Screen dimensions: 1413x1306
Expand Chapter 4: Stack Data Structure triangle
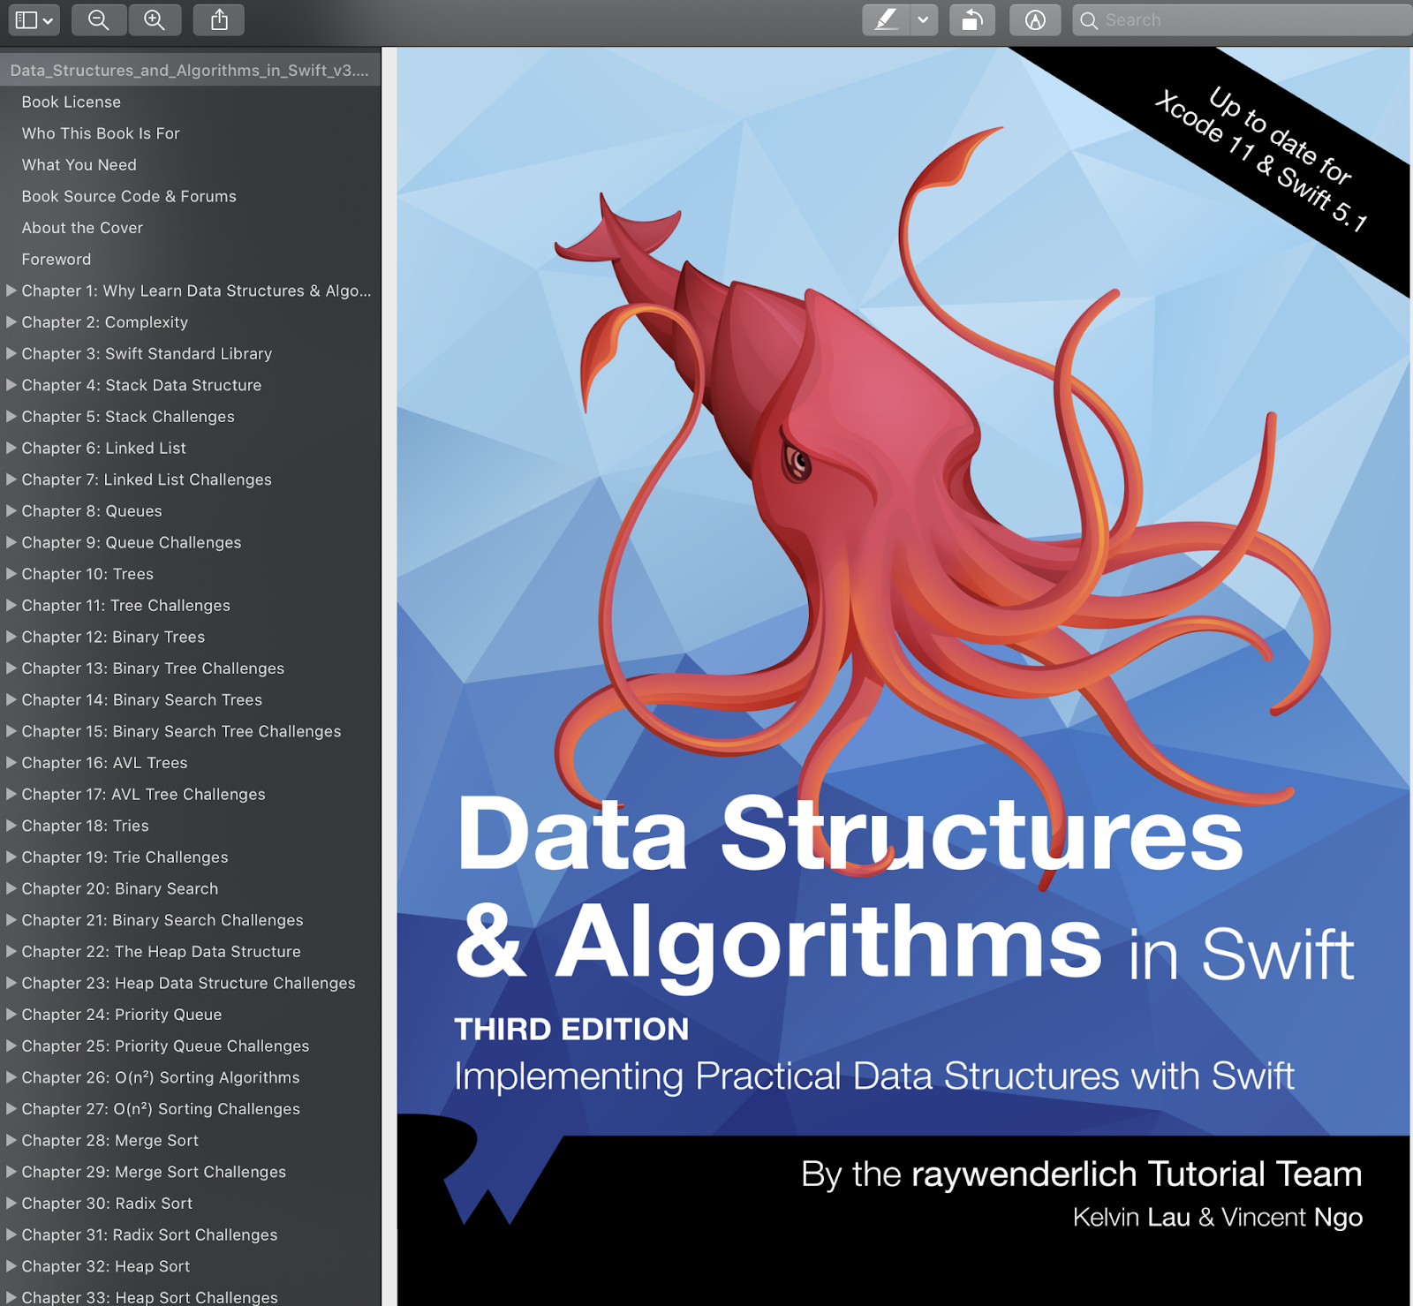point(11,384)
